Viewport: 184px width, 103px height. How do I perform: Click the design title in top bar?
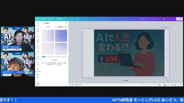pyautogui.click(x=150, y=19)
